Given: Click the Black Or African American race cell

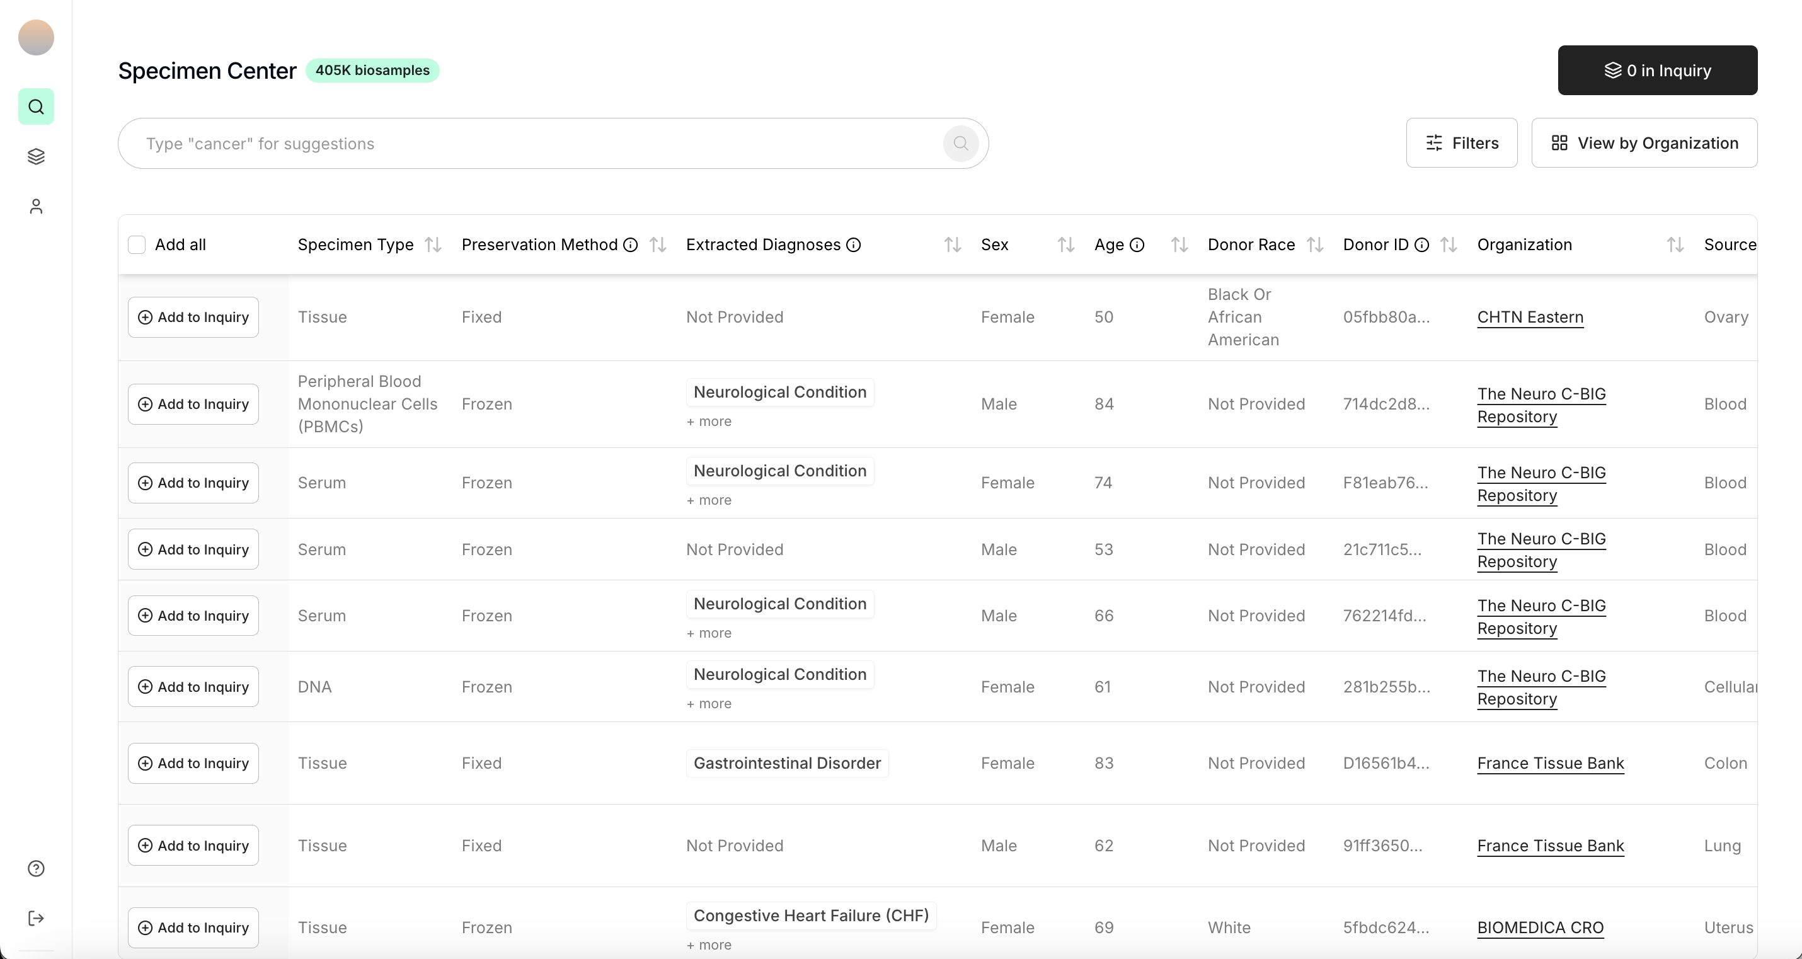Looking at the screenshot, I should pyautogui.click(x=1243, y=318).
